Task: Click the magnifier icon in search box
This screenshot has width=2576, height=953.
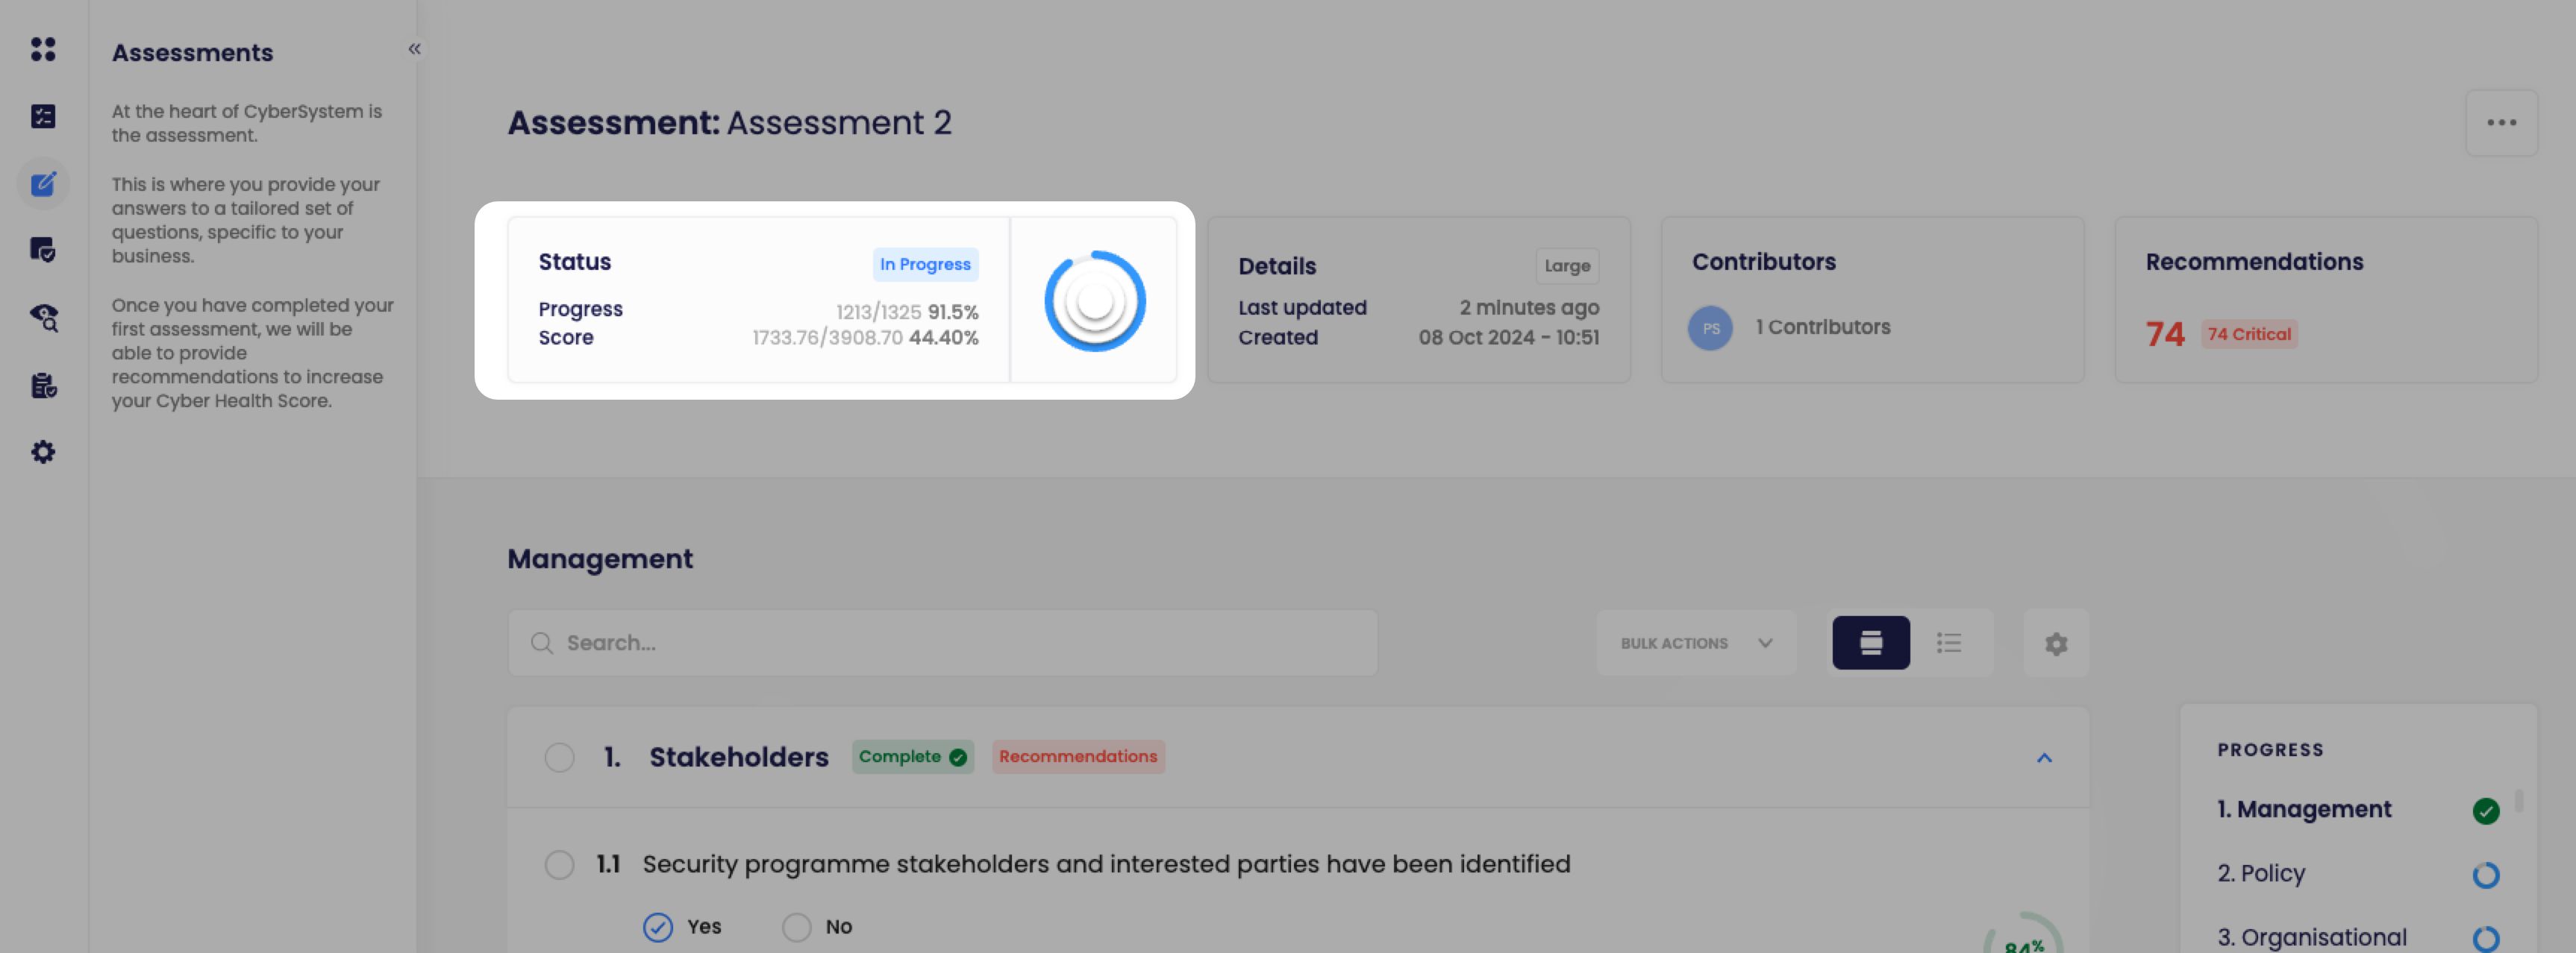Action: tap(541, 642)
